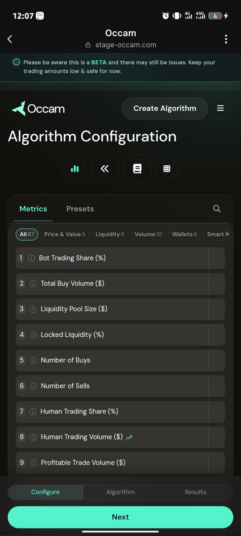241x536 pixels.
Task: Check the Locked Liquidity (%) checkbox
Action: click(x=216, y=335)
